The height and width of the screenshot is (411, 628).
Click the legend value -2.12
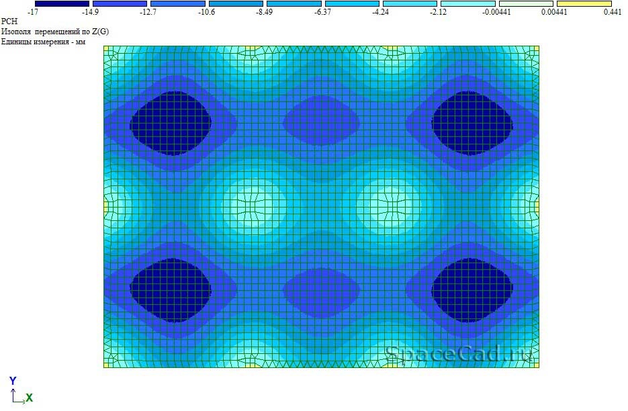click(438, 12)
